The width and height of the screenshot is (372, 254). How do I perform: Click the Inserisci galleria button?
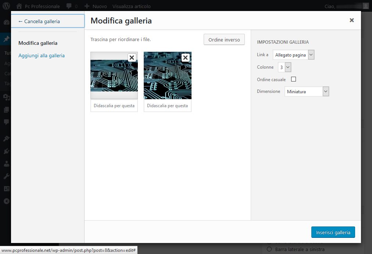tap(333, 232)
